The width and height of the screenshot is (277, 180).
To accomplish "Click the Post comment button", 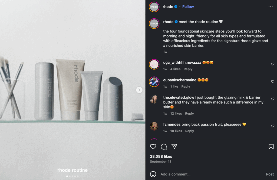I will 270,174.
